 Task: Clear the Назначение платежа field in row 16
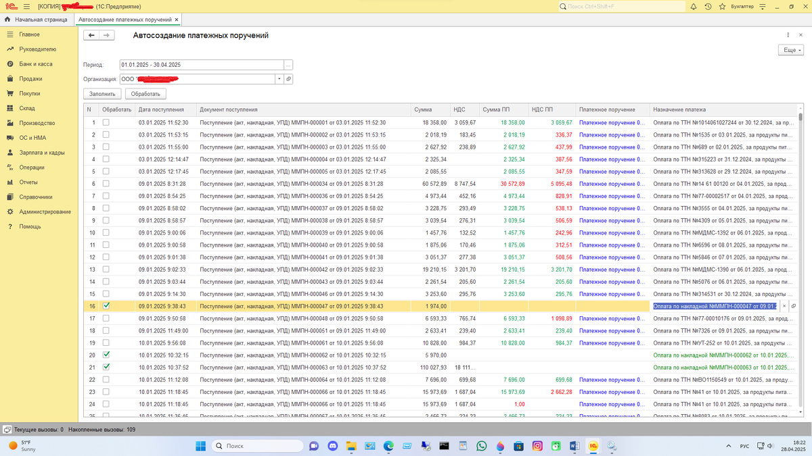point(785,306)
